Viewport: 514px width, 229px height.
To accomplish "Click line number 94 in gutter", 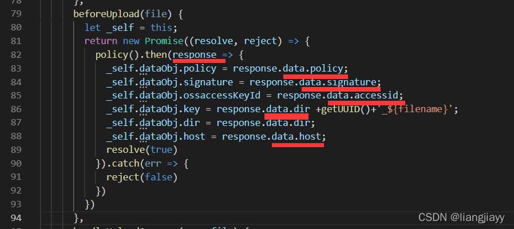I will click(x=16, y=218).
